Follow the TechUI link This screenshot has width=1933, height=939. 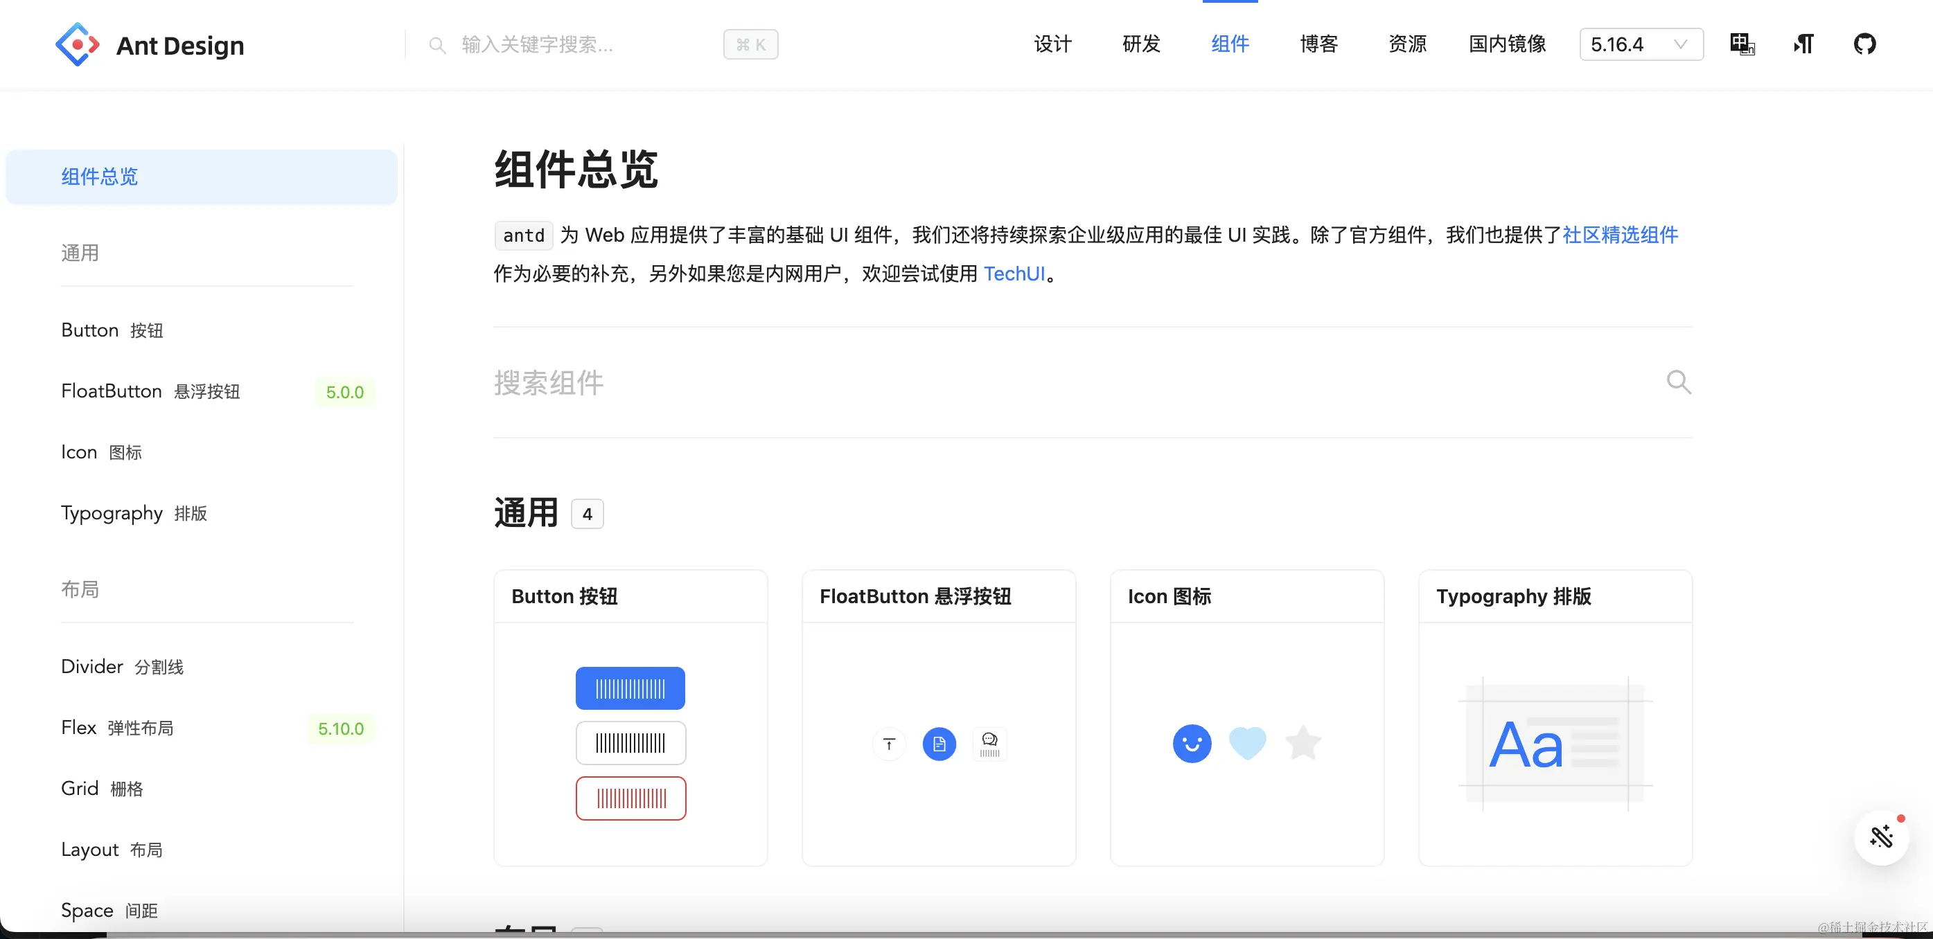tap(1014, 274)
